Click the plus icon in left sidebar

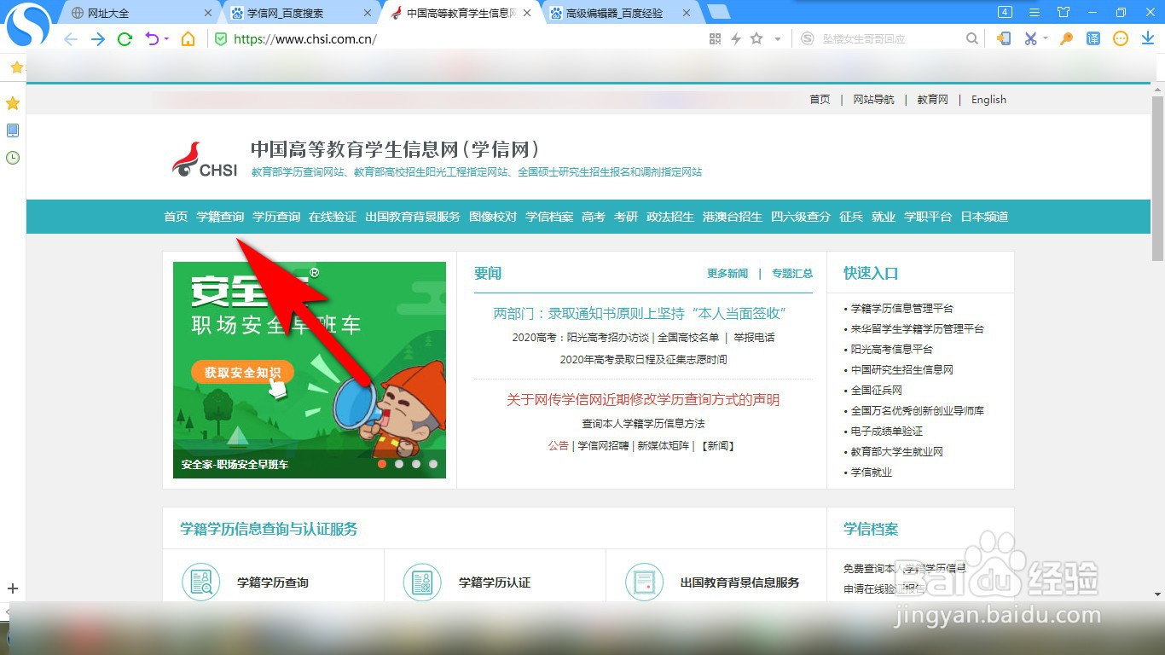tap(13, 588)
